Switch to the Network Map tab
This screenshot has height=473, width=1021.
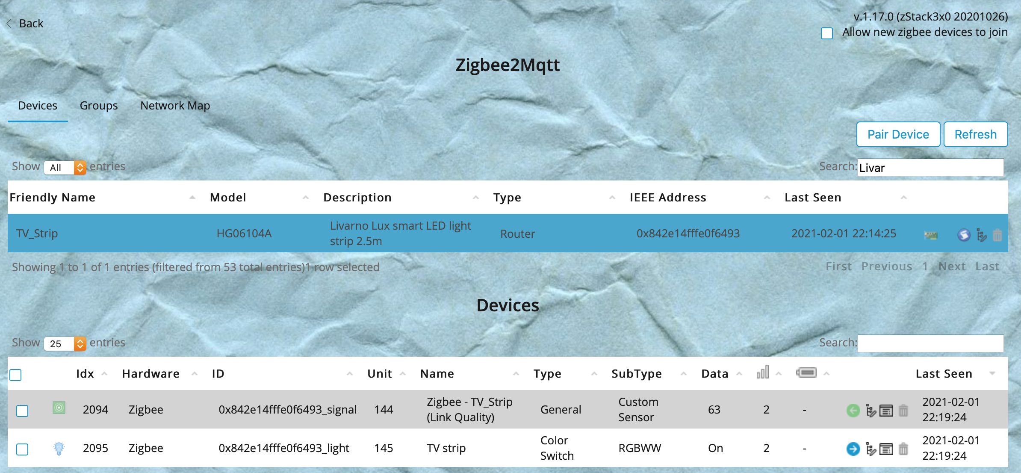click(175, 105)
